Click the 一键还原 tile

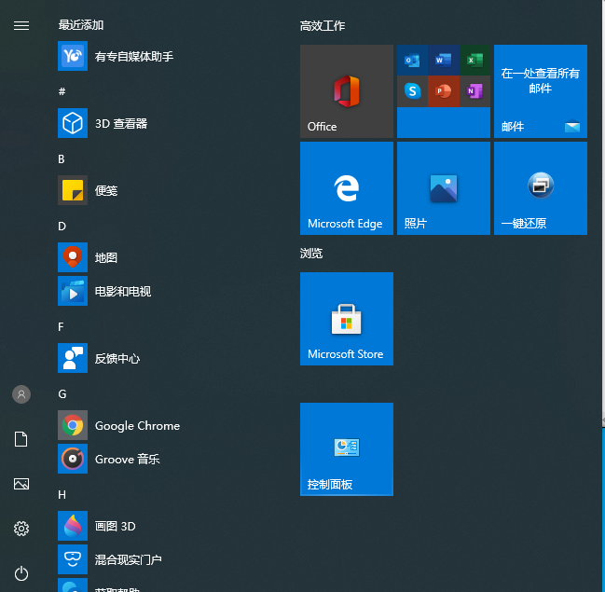tap(540, 188)
